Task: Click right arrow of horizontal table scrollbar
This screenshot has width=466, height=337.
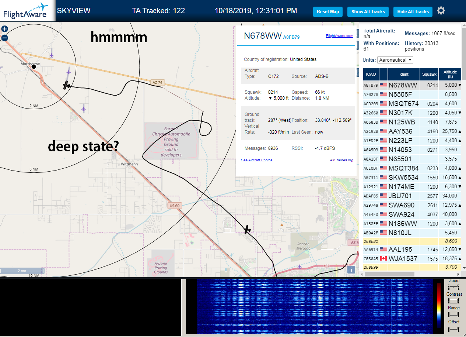Action: tap(459, 274)
